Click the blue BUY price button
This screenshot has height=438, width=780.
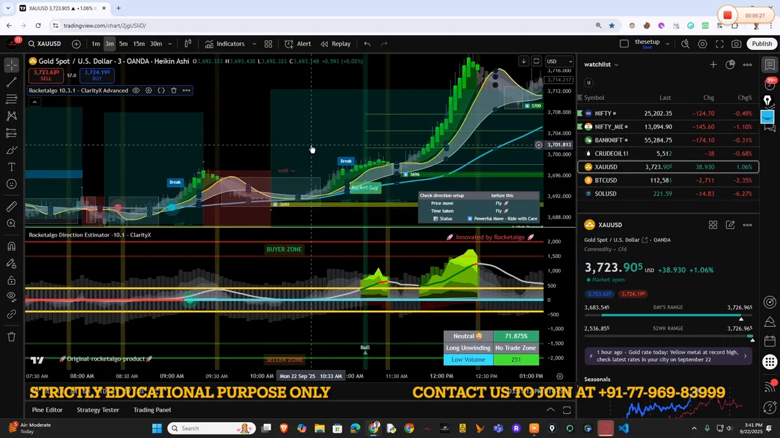coord(97,75)
